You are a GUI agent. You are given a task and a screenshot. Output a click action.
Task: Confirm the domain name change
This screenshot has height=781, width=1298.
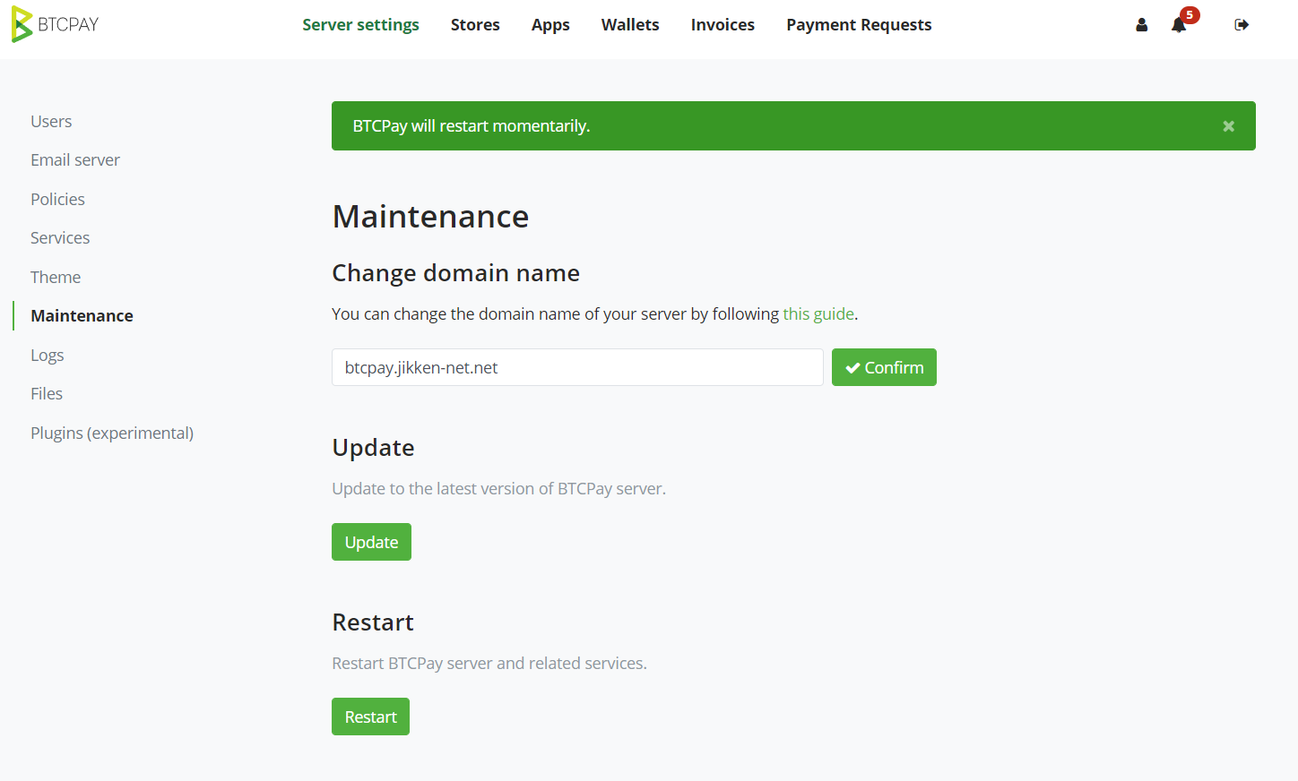[884, 367]
